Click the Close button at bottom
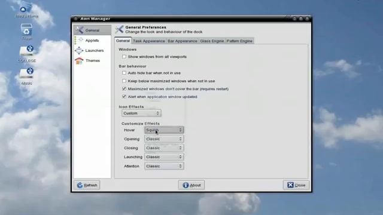Viewport: 383px width, 215px height. (x=296, y=185)
